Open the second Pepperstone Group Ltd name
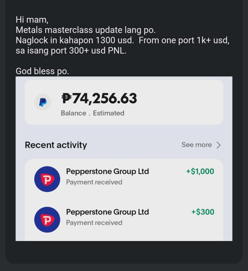 [x=107, y=212]
